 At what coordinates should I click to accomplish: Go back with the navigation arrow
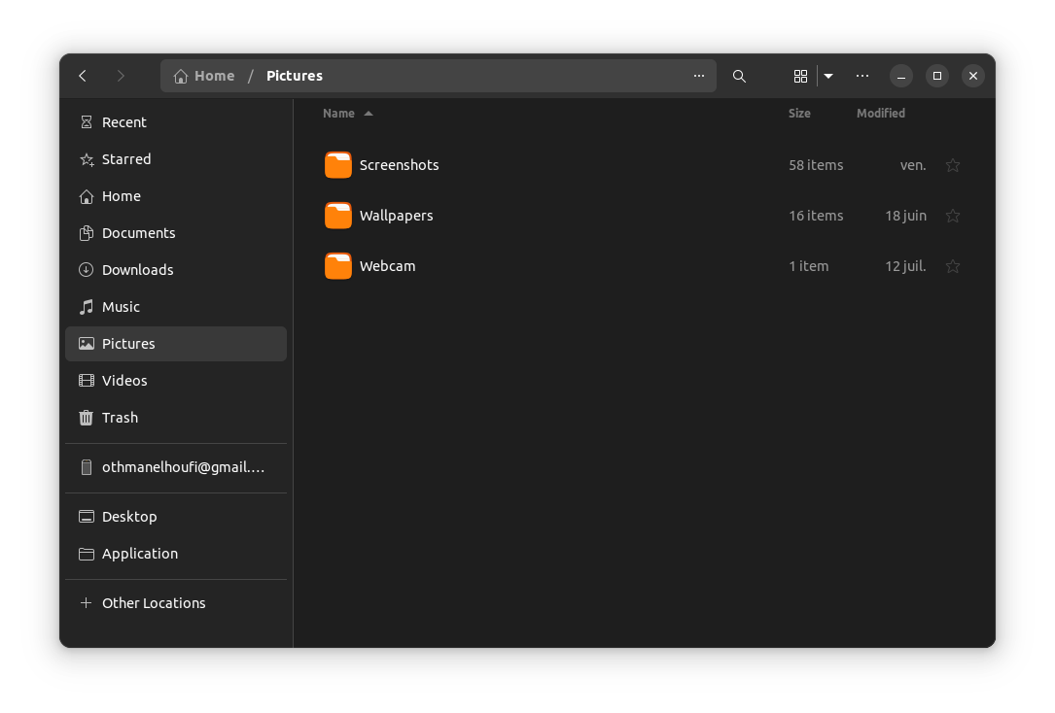coord(82,75)
